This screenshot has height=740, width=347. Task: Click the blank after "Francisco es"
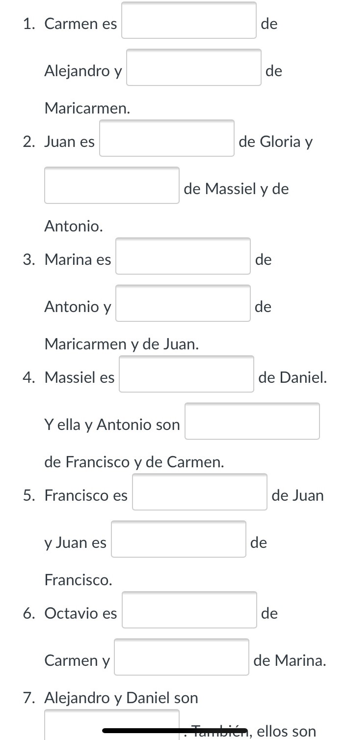(x=200, y=492)
